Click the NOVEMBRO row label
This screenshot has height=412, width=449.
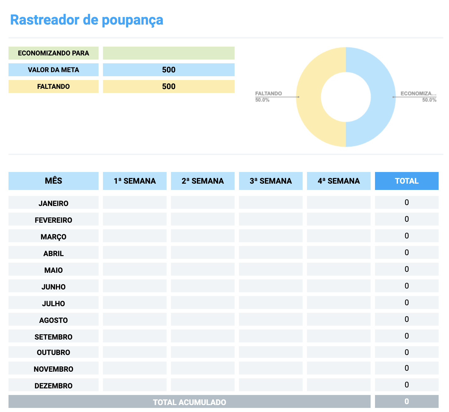(54, 368)
